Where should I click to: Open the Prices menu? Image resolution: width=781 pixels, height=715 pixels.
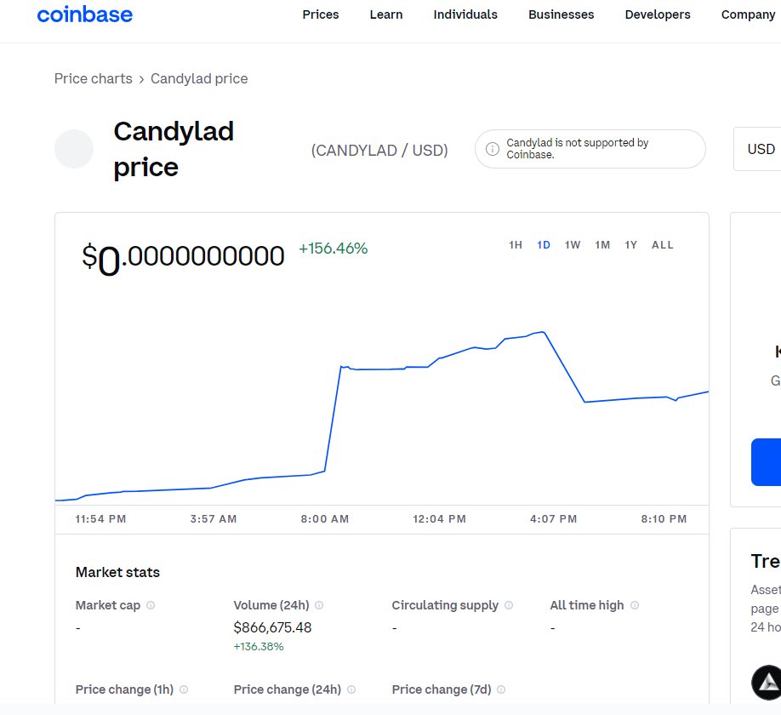320,14
